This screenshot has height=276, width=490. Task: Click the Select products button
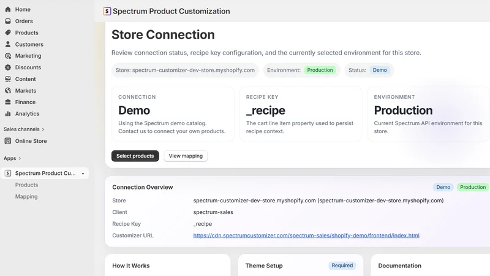[x=135, y=156]
